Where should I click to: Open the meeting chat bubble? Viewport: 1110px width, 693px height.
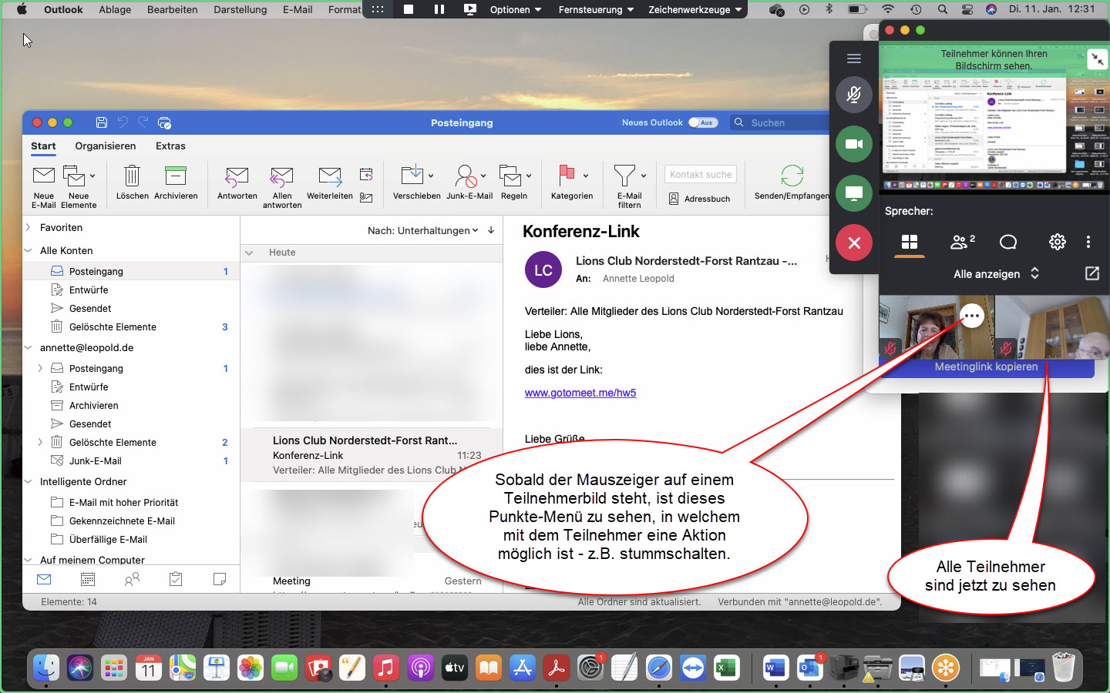tap(1008, 242)
